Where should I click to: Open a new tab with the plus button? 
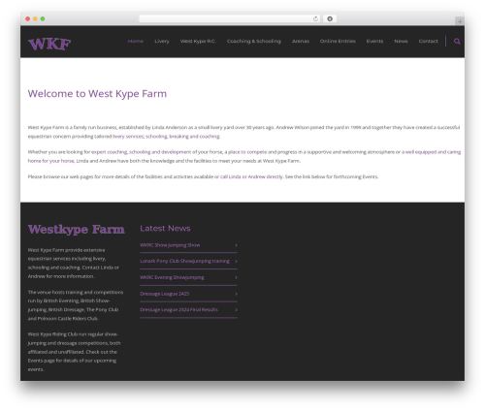(460, 21)
